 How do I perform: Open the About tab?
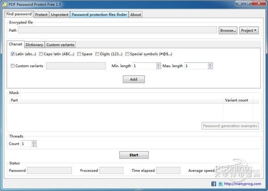[136, 15]
